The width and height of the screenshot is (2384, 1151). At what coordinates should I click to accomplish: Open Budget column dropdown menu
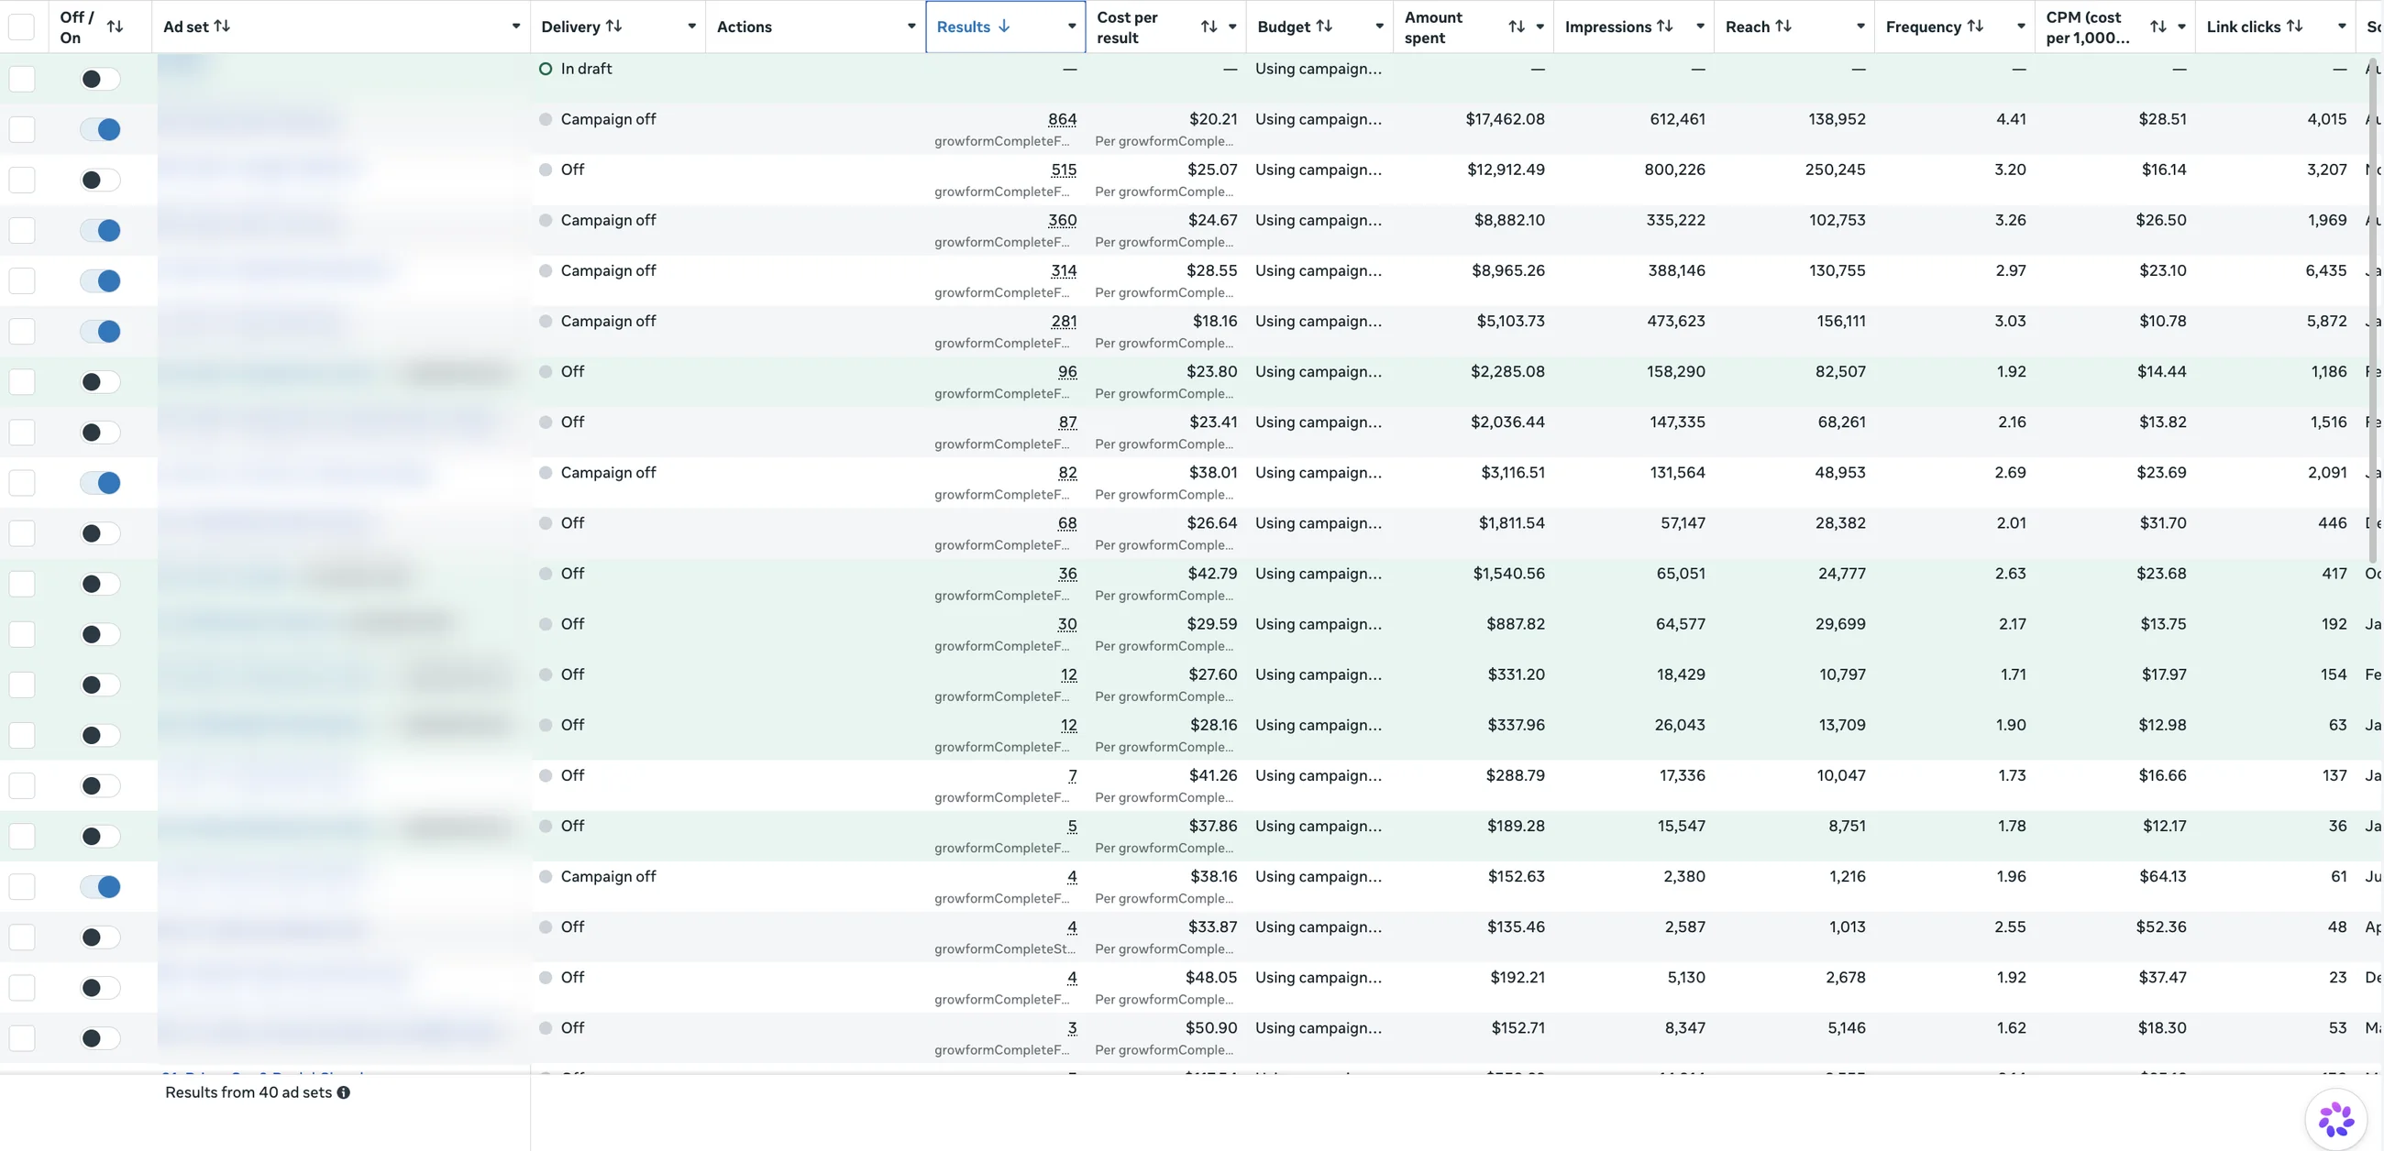[x=1380, y=27]
